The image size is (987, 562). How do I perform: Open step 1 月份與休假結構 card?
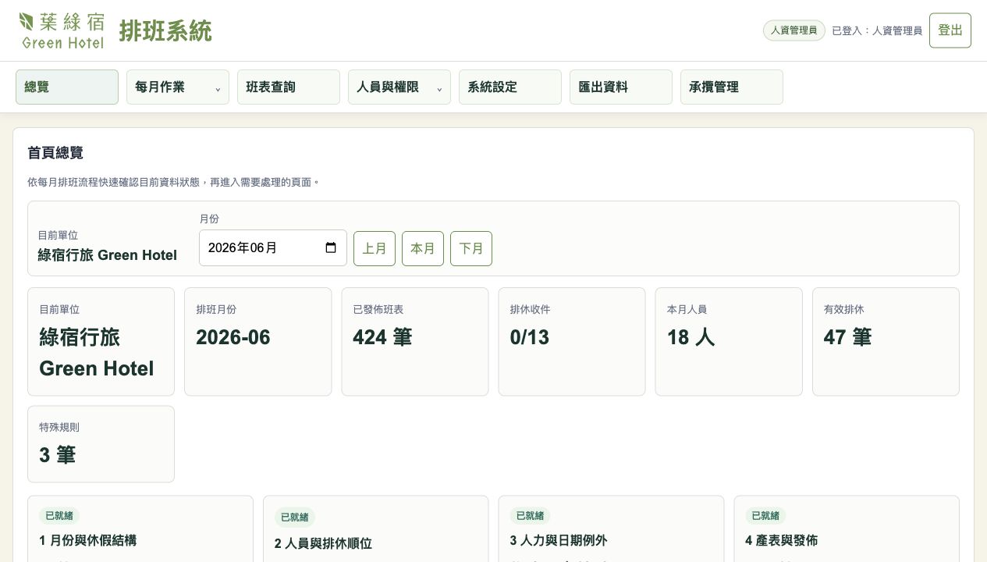(140, 528)
